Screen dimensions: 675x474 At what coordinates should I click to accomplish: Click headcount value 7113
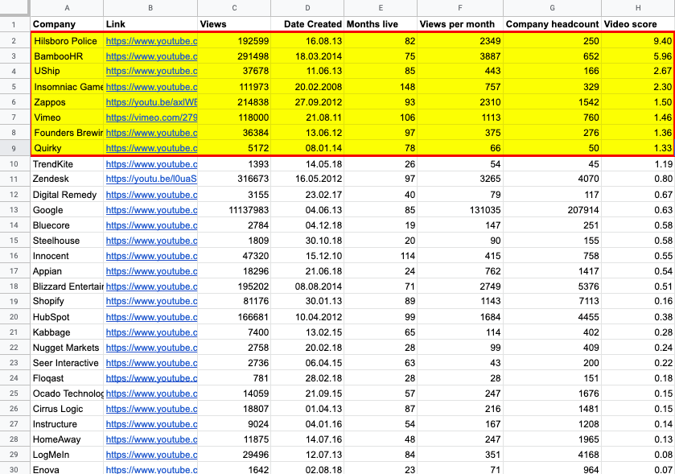(x=553, y=301)
